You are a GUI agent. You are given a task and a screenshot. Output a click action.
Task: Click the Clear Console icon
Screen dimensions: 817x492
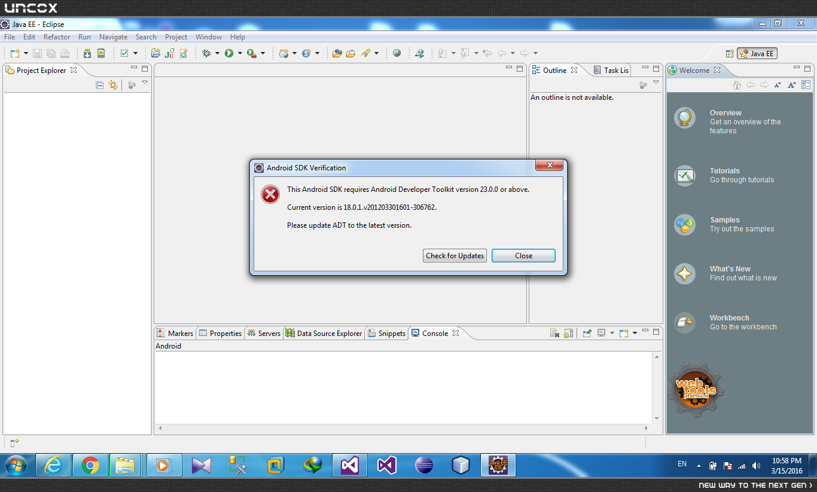click(x=554, y=333)
